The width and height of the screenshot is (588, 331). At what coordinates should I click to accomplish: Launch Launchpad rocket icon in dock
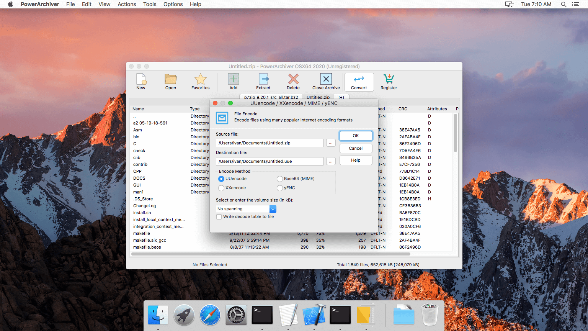[184, 315]
